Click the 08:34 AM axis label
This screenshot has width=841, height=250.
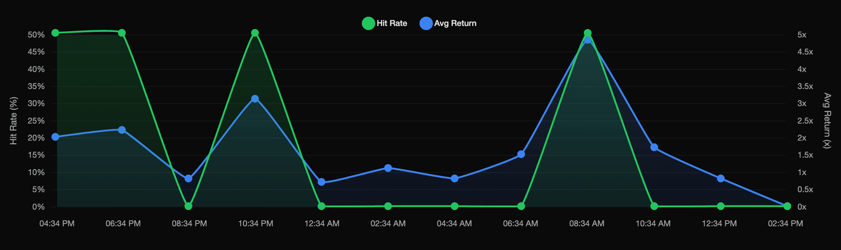(587, 224)
